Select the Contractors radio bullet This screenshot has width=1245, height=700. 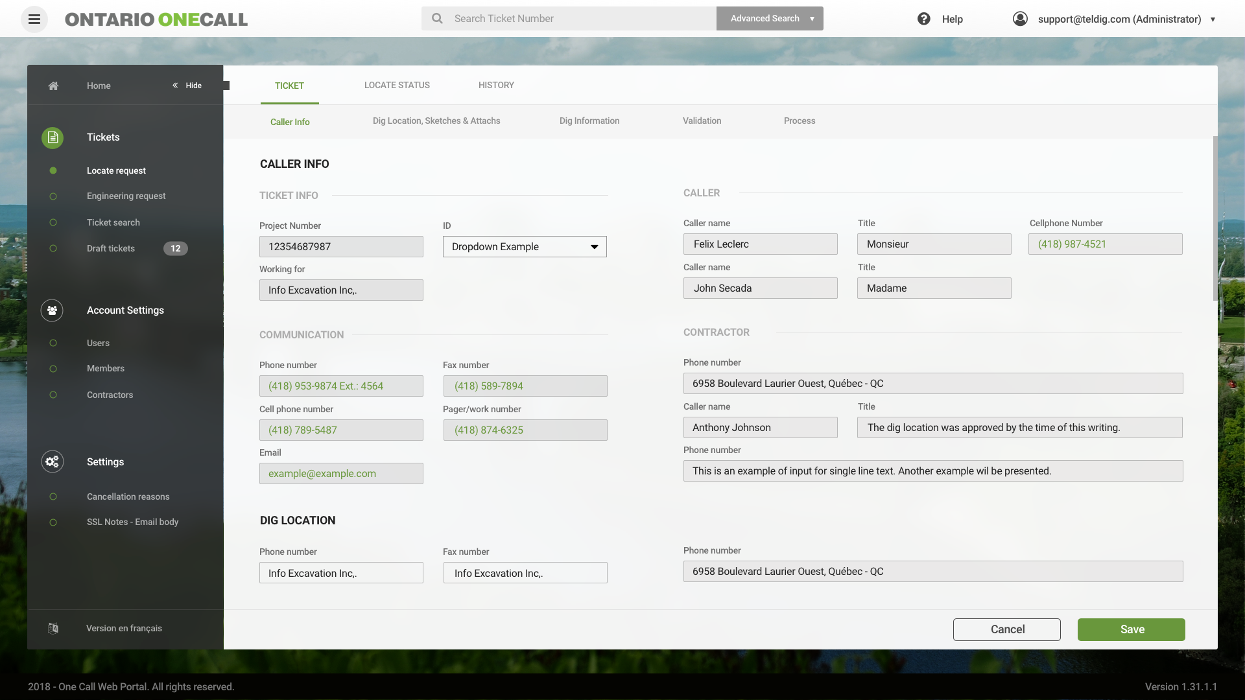(x=53, y=395)
